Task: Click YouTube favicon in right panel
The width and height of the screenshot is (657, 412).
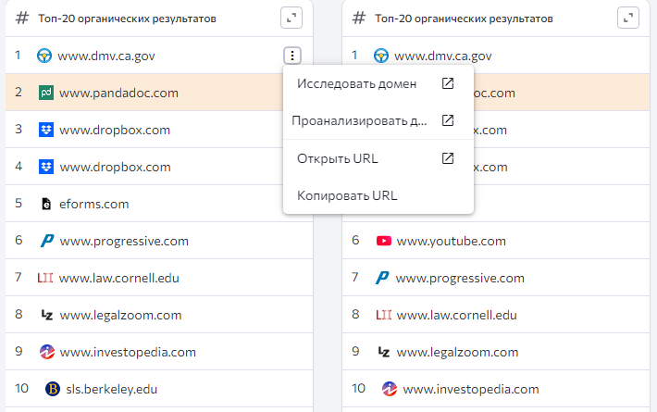Action: [384, 241]
